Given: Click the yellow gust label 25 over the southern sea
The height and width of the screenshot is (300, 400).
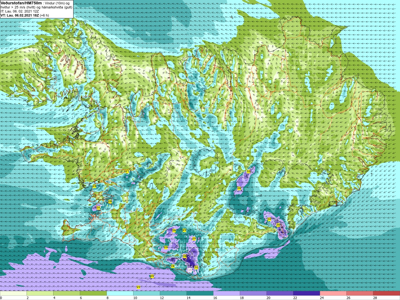Looking at the screenshot, I should tap(138, 287).
